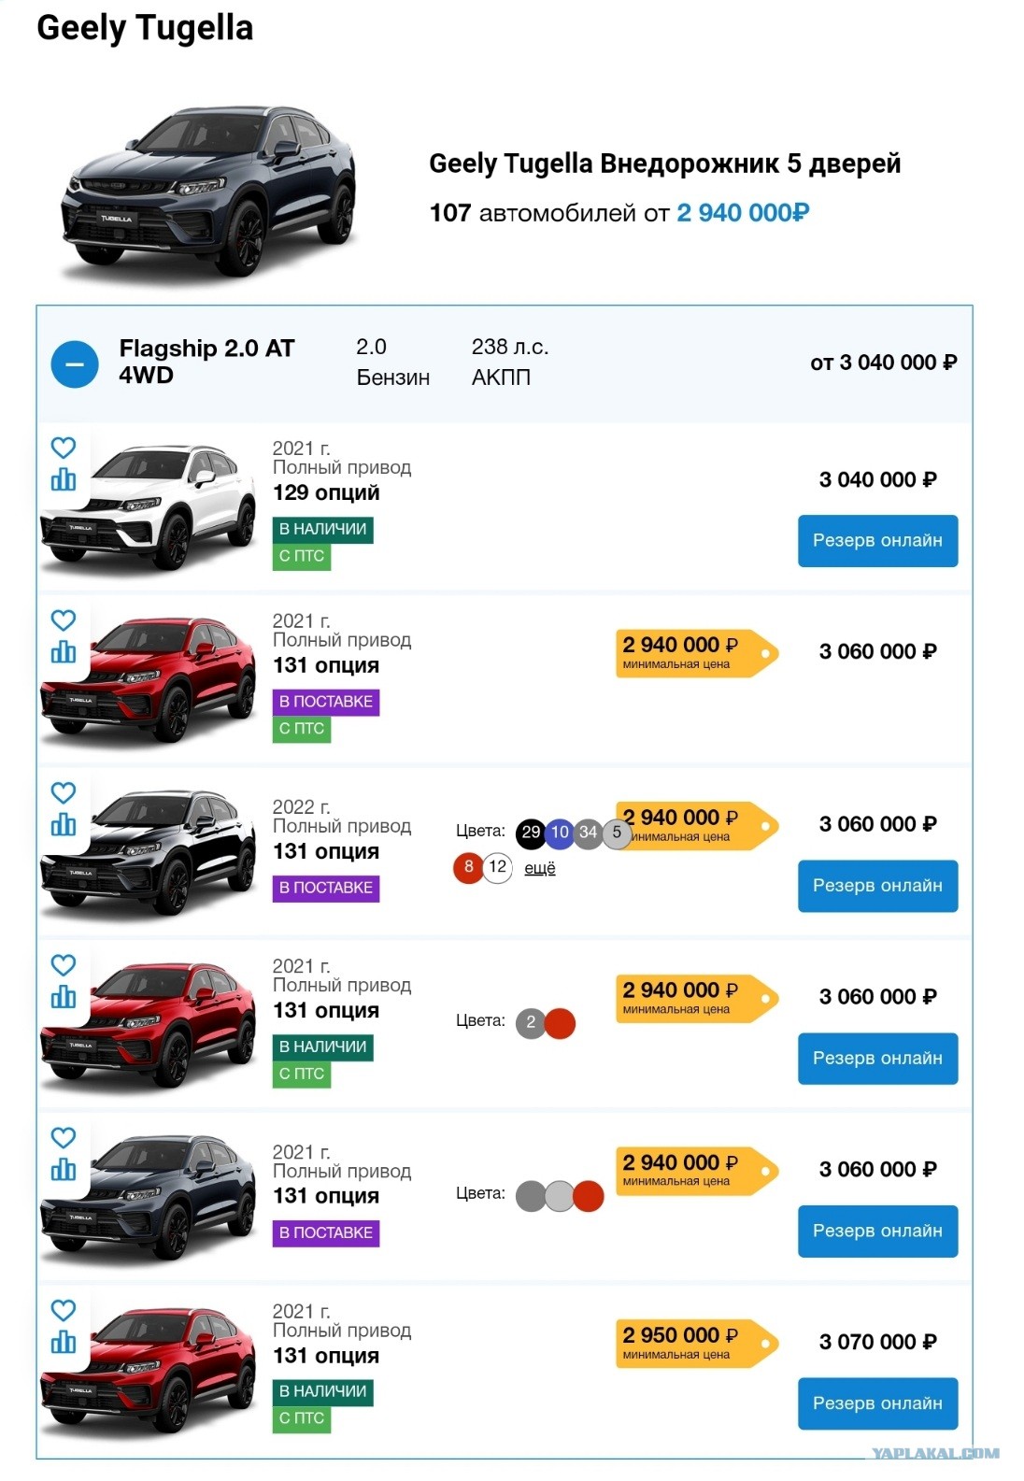Pick red color swatch labeled 8
1024x1481 pixels.
tap(468, 867)
